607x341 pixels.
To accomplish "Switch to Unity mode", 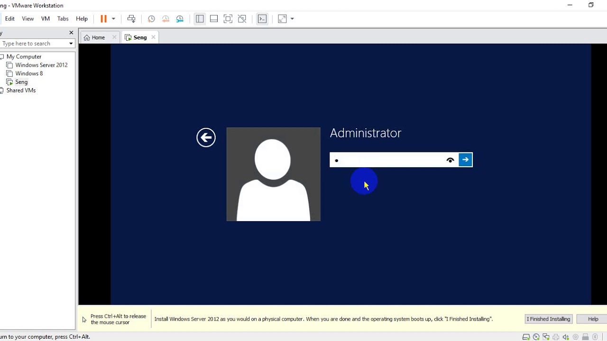I will pyautogui.click(x=242, y=19).
